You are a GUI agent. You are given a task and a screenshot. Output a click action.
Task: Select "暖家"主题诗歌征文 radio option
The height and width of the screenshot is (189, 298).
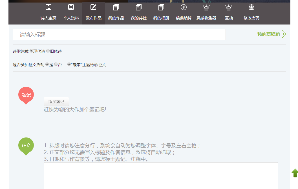(69, 65)
